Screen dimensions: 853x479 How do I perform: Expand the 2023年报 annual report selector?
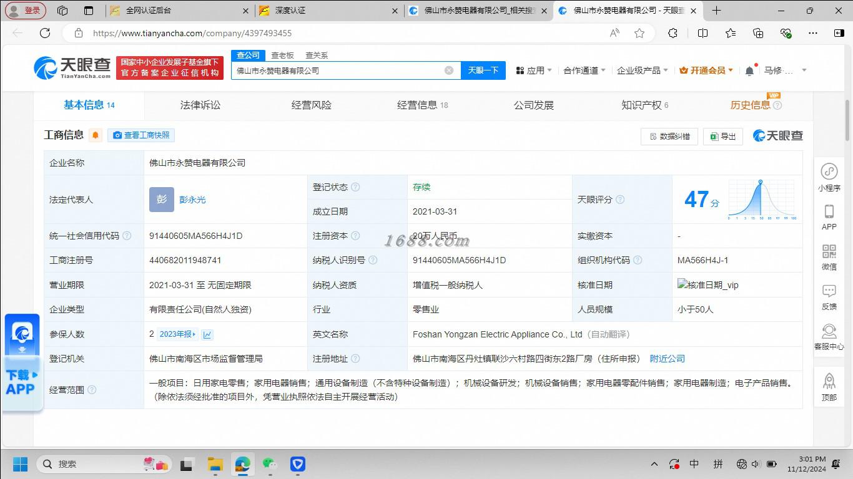[x=177, y=334]
